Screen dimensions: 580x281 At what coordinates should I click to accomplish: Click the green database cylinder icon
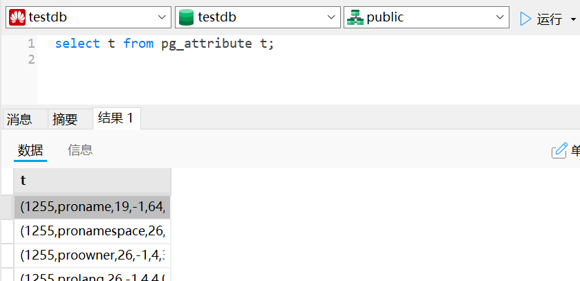click(187, 18)
